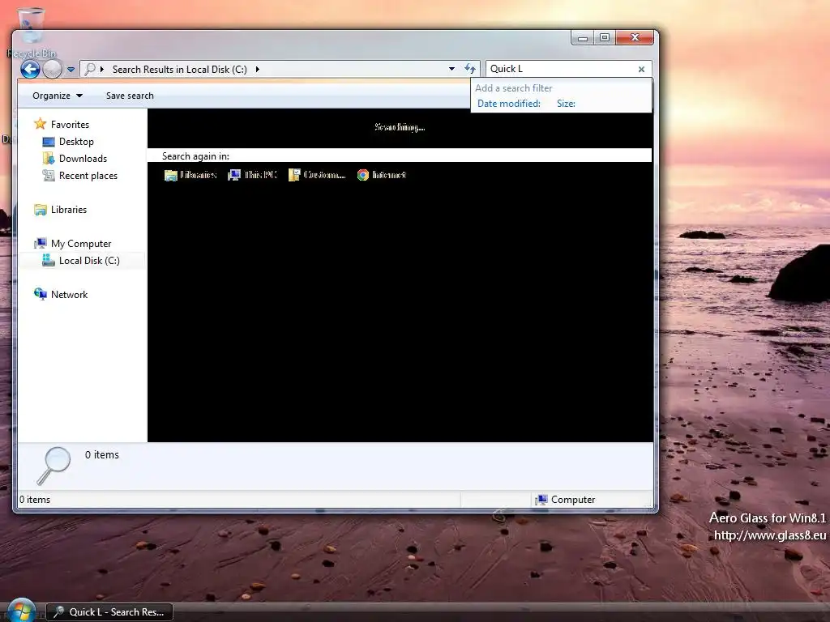
Task: Add the Size search filter
Action: pos(566,104)
